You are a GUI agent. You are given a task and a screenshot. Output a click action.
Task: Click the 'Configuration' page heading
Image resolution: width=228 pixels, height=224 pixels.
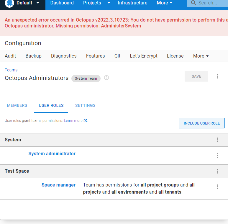[x=23, y=43]
